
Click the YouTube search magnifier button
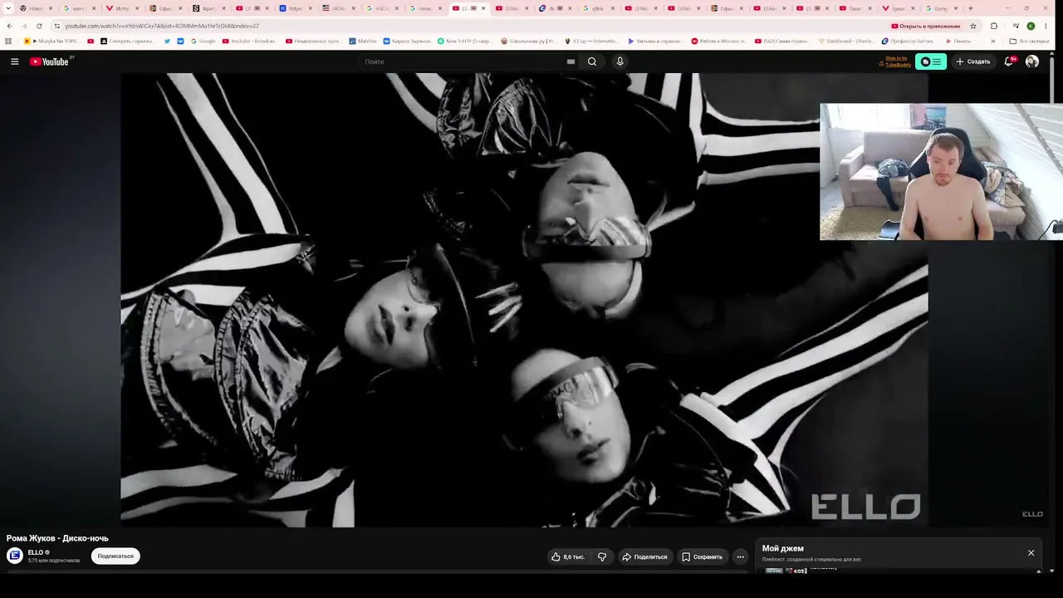pyautogui.click(x=592, y=61)
